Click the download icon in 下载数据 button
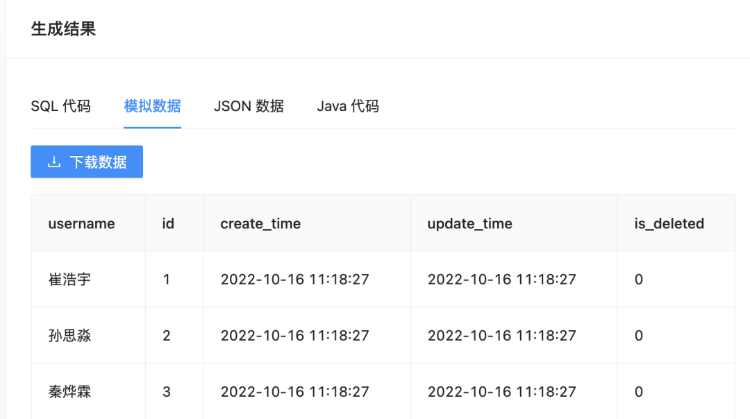Image resolution: width=750 pixels, height=419 pixels. 53,162
